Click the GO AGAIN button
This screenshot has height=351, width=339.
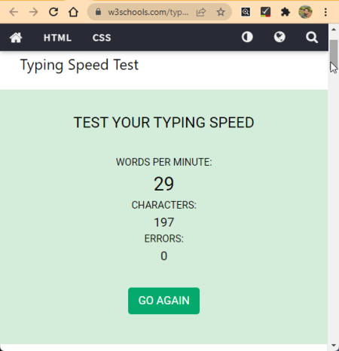click(163, 301)
